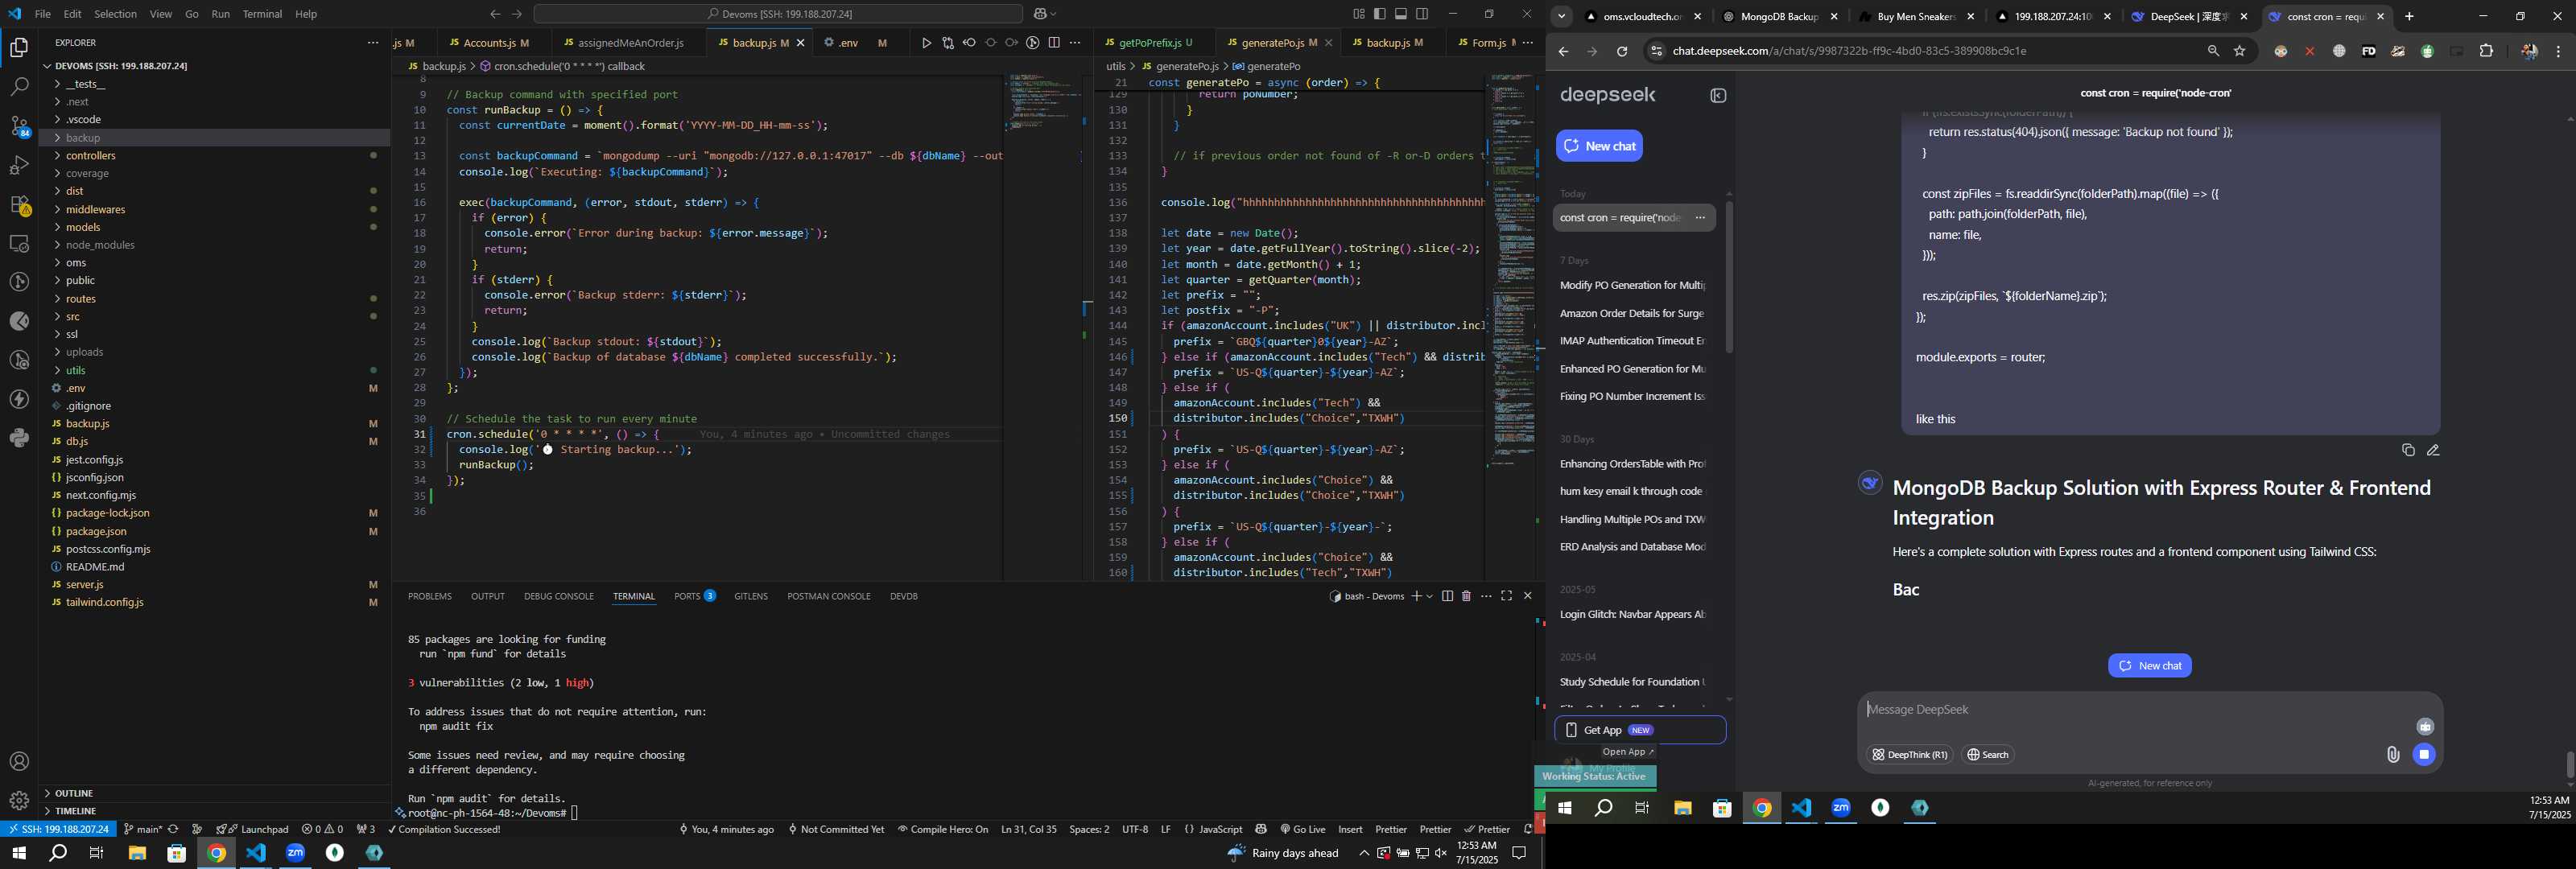Viewport: 2576px width, 869px height.
Task: Customize layout icon in VS Code title bar
Action: coord(1359,14)
